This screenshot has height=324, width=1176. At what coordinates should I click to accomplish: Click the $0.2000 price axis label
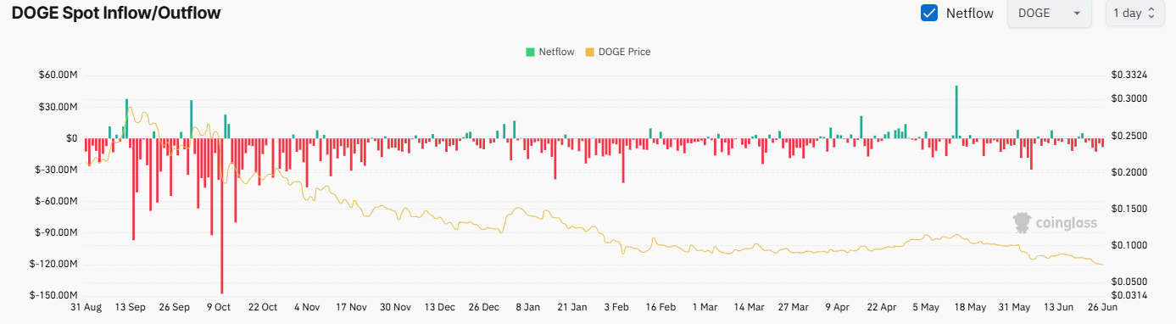(1129, 172)
